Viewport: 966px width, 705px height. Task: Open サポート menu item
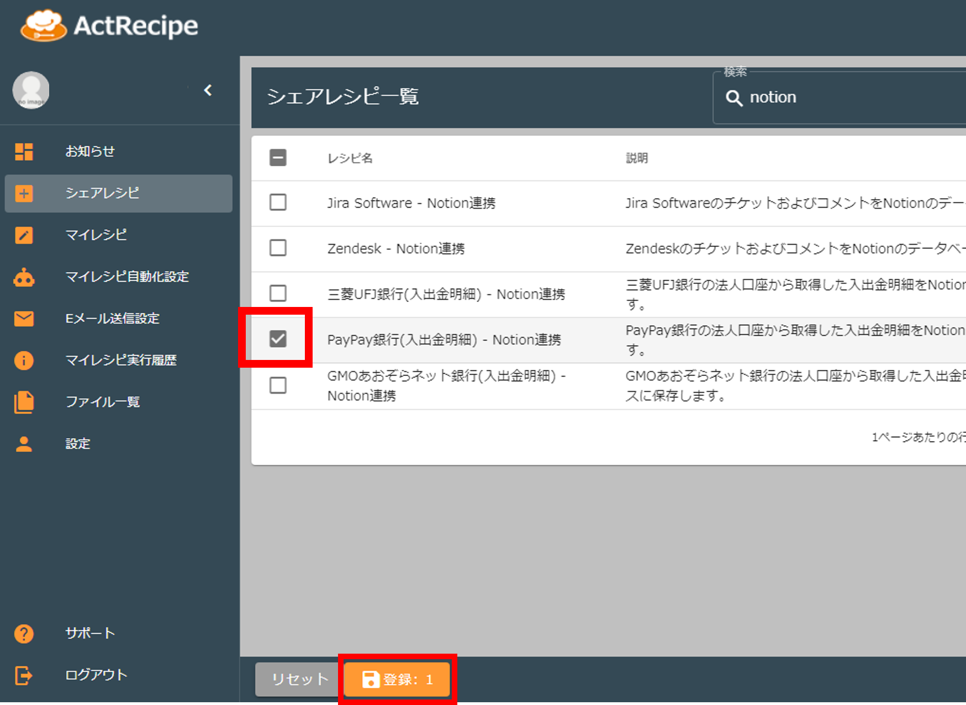pyautogui.click(x=119, y=633)
